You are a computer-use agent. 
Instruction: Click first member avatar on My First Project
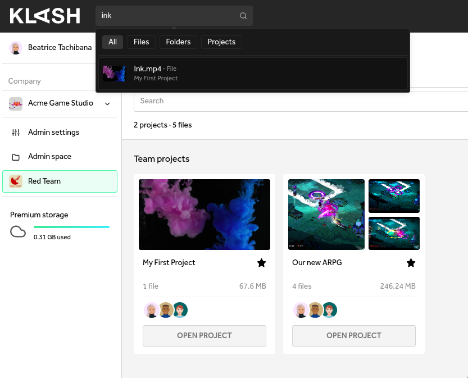point(151,310)
